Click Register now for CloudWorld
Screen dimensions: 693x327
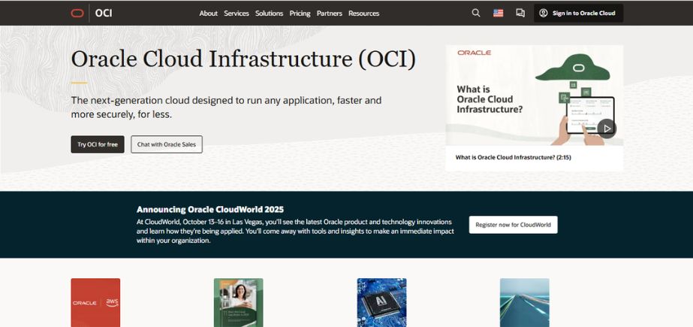click(x=513, y=224)
